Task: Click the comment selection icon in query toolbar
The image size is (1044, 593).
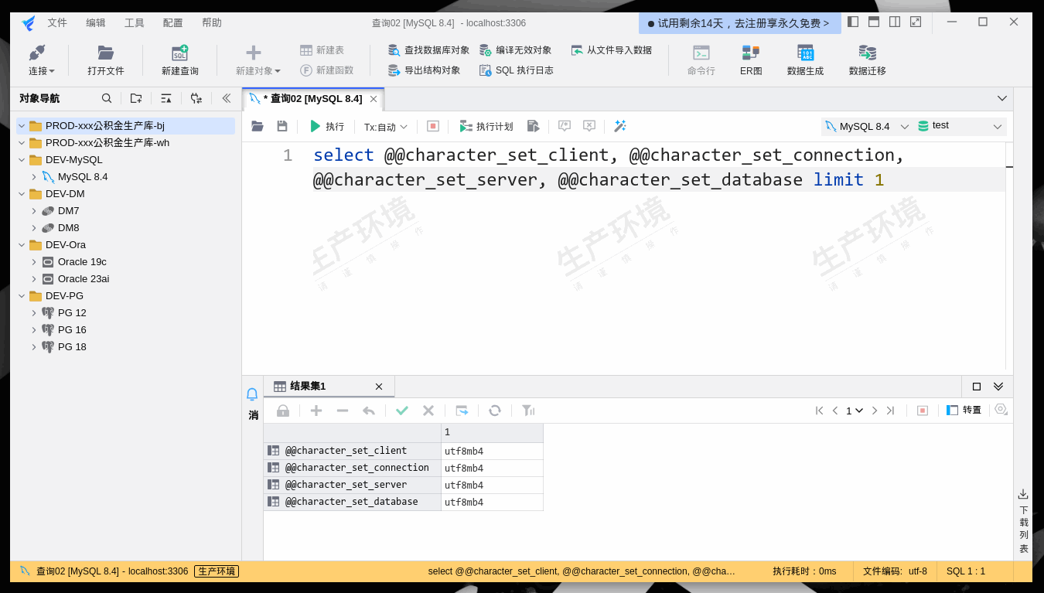Action: 565,126
